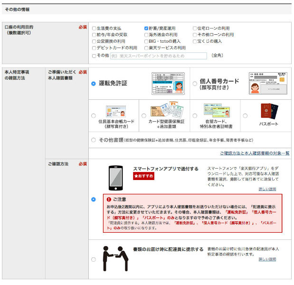
Task: Choose the パスポート radio option
Action: pos(245,115)
